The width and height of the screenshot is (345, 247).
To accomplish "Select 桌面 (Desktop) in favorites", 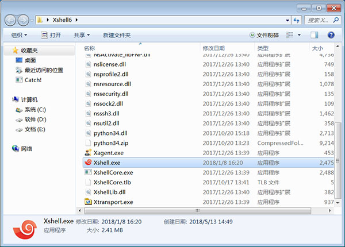I will coord(30,60).
